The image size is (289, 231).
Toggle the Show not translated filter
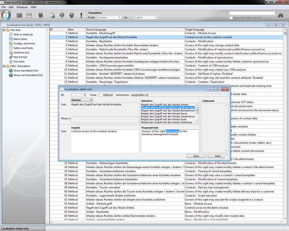click(x=28, y=75)
